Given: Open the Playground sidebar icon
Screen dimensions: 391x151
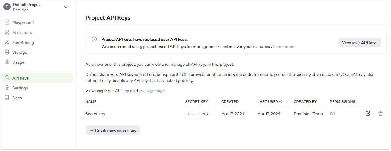Looking at the screenshot, I should tap(7, 23).
